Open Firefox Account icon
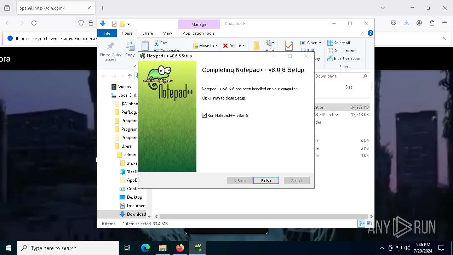 coord(419,23)
